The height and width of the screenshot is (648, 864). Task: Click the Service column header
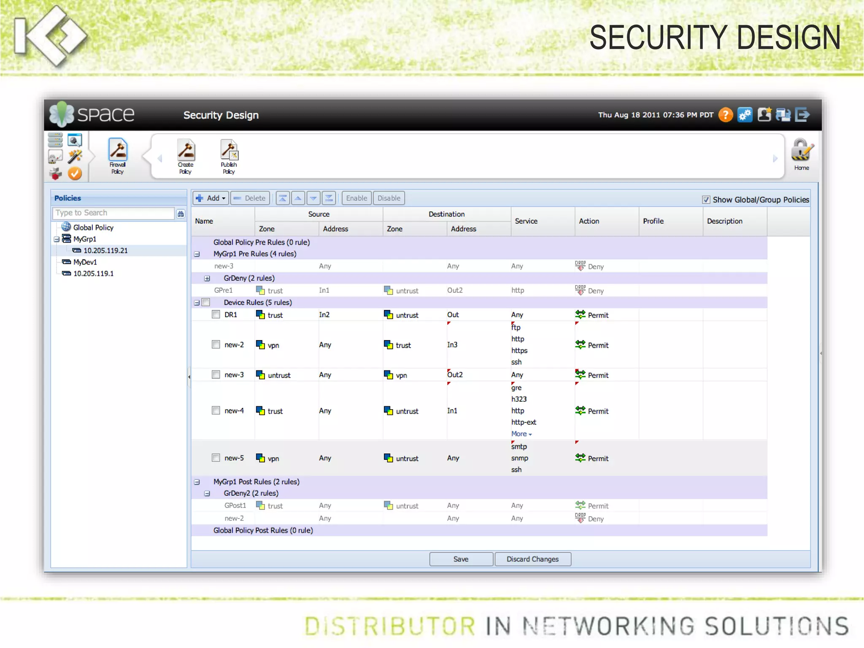[x=543, y=221]
